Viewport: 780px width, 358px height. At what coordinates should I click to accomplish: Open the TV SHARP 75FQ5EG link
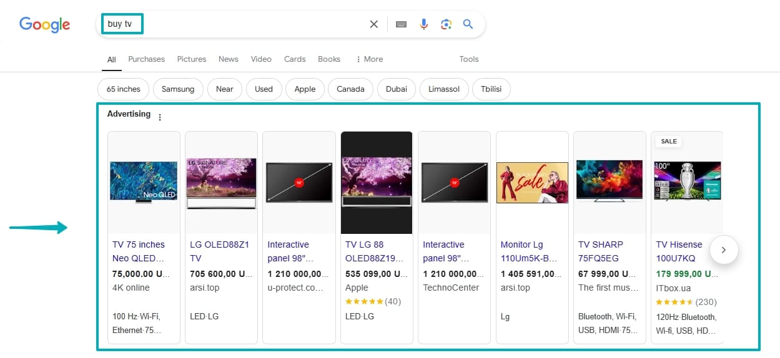click(601, 251)
